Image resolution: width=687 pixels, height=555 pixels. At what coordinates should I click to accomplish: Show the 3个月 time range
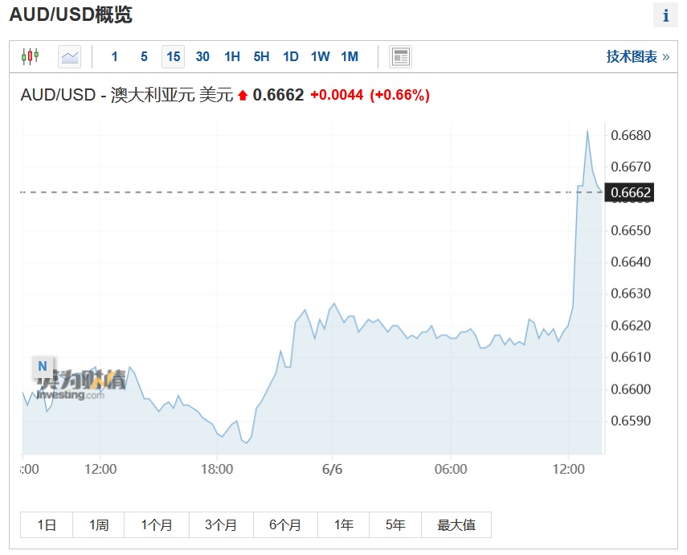(221, 525)
